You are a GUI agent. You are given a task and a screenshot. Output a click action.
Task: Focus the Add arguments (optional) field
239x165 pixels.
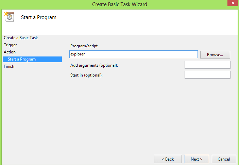click(x=207, y=65)
